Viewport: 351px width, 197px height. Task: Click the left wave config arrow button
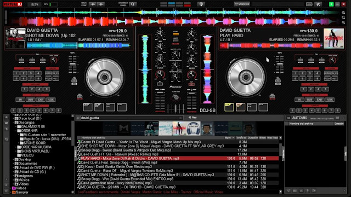point(93,4)
